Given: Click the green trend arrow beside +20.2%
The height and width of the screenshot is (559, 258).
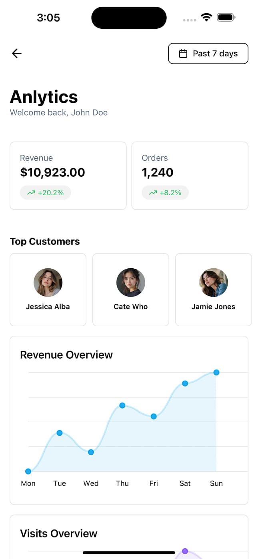Looking at the screenshot, I should click(x=31, y=192).
